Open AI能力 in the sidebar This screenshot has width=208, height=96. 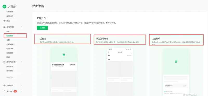point(9,31)
